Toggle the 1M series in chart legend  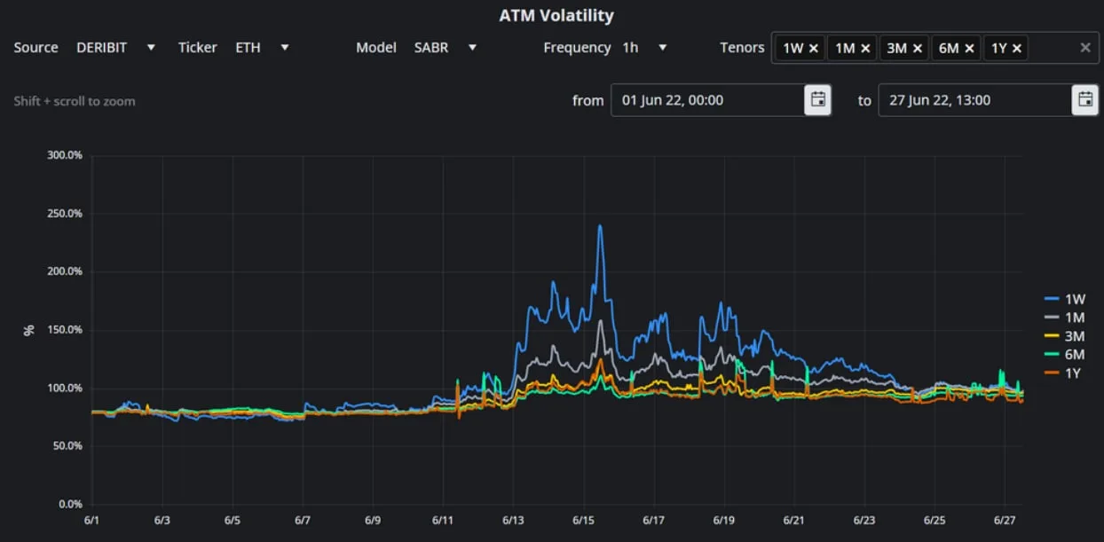(x=1065, y=318)
